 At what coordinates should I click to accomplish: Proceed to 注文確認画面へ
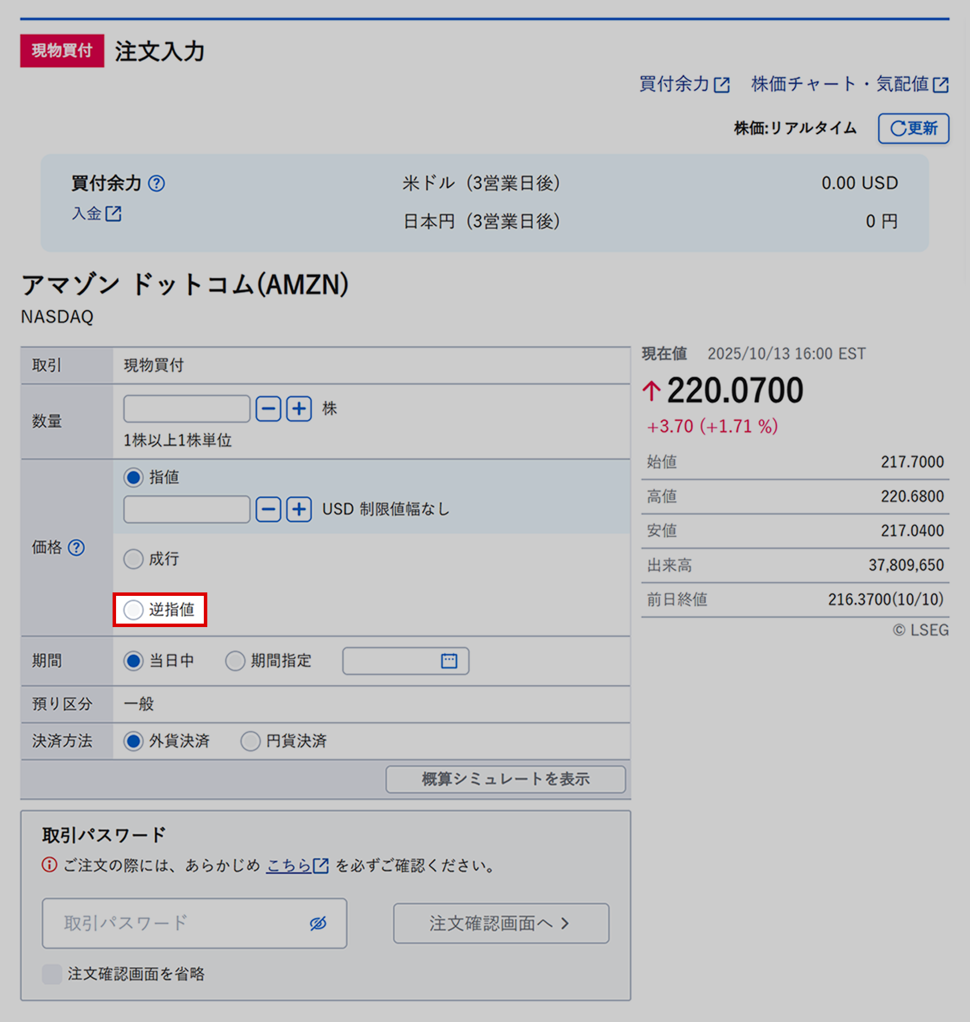click(x=500, y=923)
